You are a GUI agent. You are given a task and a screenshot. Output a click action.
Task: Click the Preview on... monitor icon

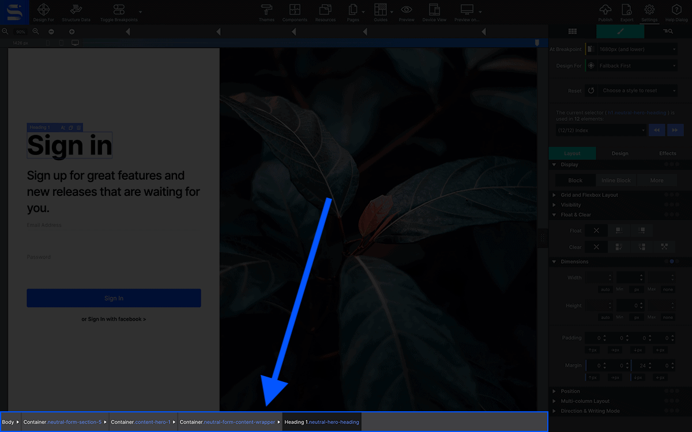[x=467, y=10]
